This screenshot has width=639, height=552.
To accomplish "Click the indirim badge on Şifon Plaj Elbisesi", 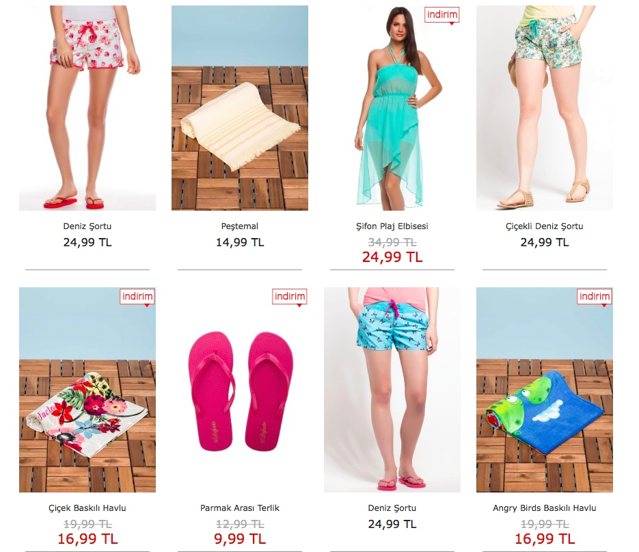I will [x=442, y=15].
